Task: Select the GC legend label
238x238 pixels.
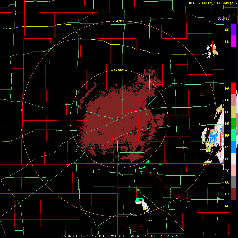Action: (227, 182)
